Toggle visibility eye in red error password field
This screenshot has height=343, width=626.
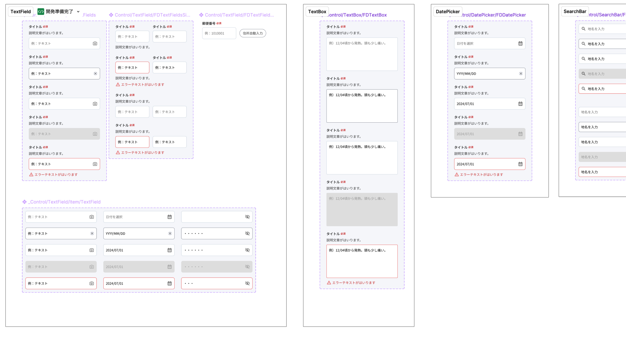point(247,283)
